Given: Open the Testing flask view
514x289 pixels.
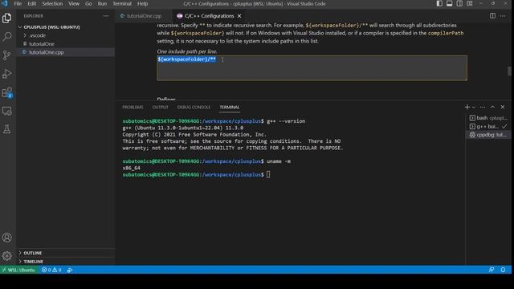Looking at the screenshot, I should click(x=7, y=129).
